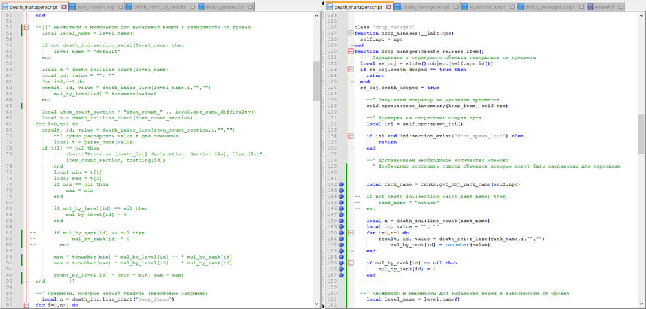The height and width of the screenshot is (309, 646).
Task: Close the xray_maksim.log tab
Action: click(x=120, y=7)
